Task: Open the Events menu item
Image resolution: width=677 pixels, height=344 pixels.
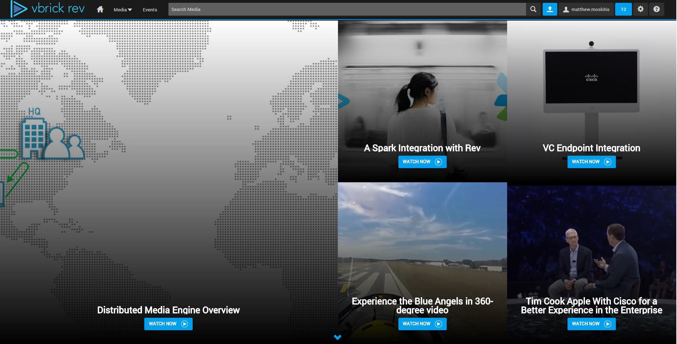Action: click(x=150, y=10)
